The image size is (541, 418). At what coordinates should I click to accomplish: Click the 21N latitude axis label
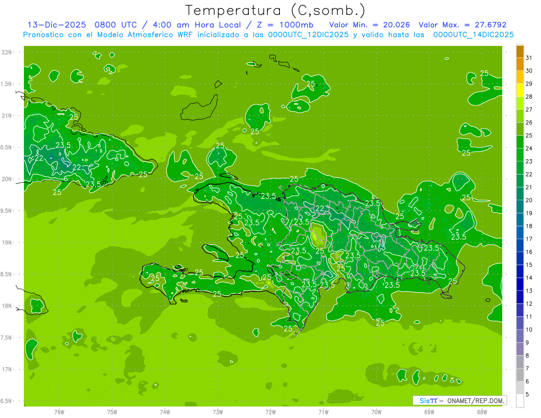tap(7, 115)
